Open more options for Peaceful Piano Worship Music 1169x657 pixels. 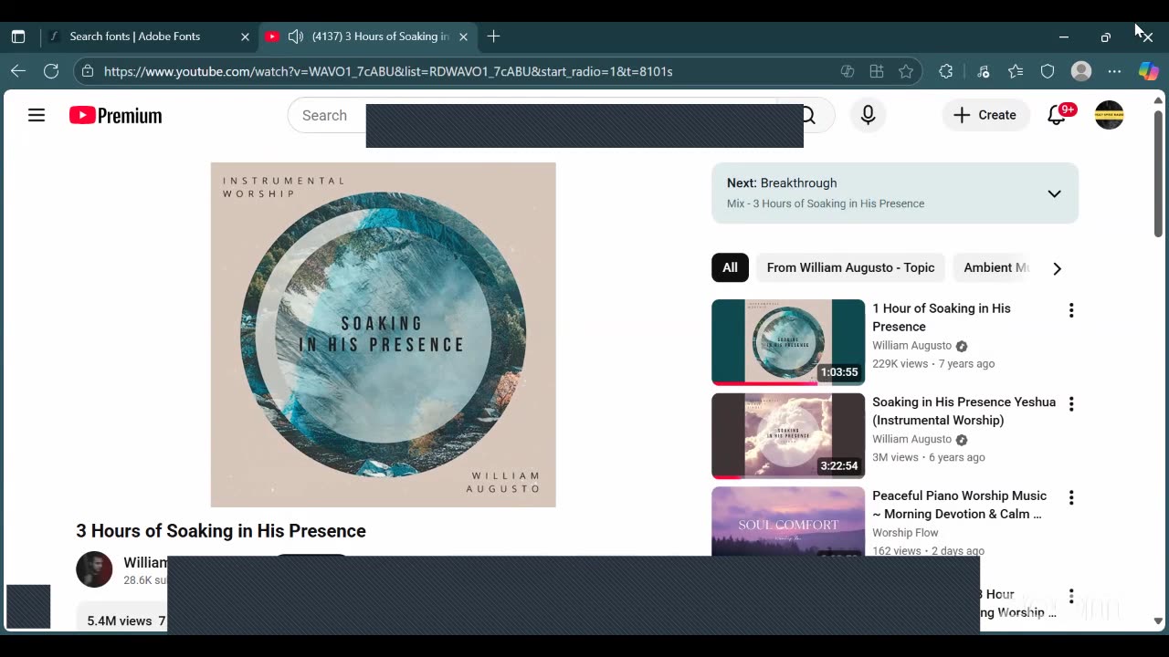(1071, 498)
